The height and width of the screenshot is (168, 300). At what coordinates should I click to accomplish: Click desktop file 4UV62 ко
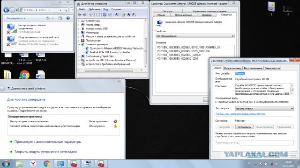pyautogui.click(x=41, y=57)
